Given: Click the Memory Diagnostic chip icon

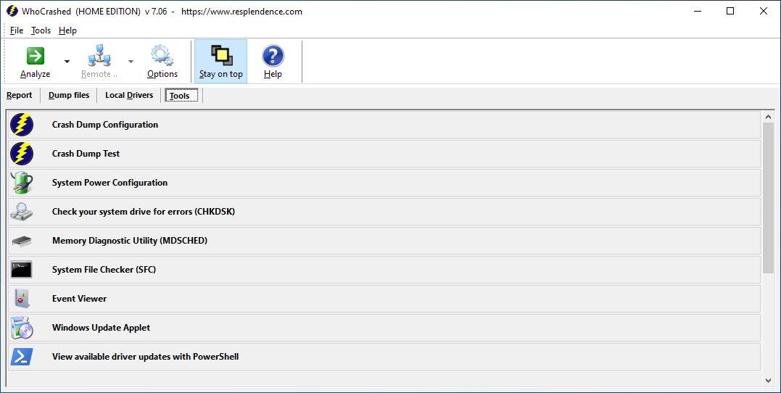Looking at the screenshot, I should [22, 241].
